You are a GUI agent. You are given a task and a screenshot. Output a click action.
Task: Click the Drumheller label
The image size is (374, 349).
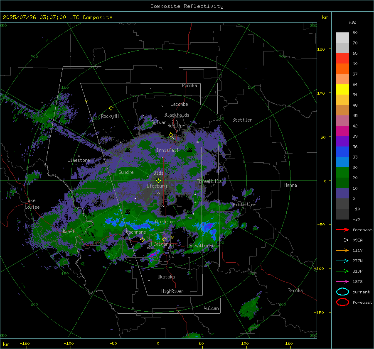coord(244,205)
